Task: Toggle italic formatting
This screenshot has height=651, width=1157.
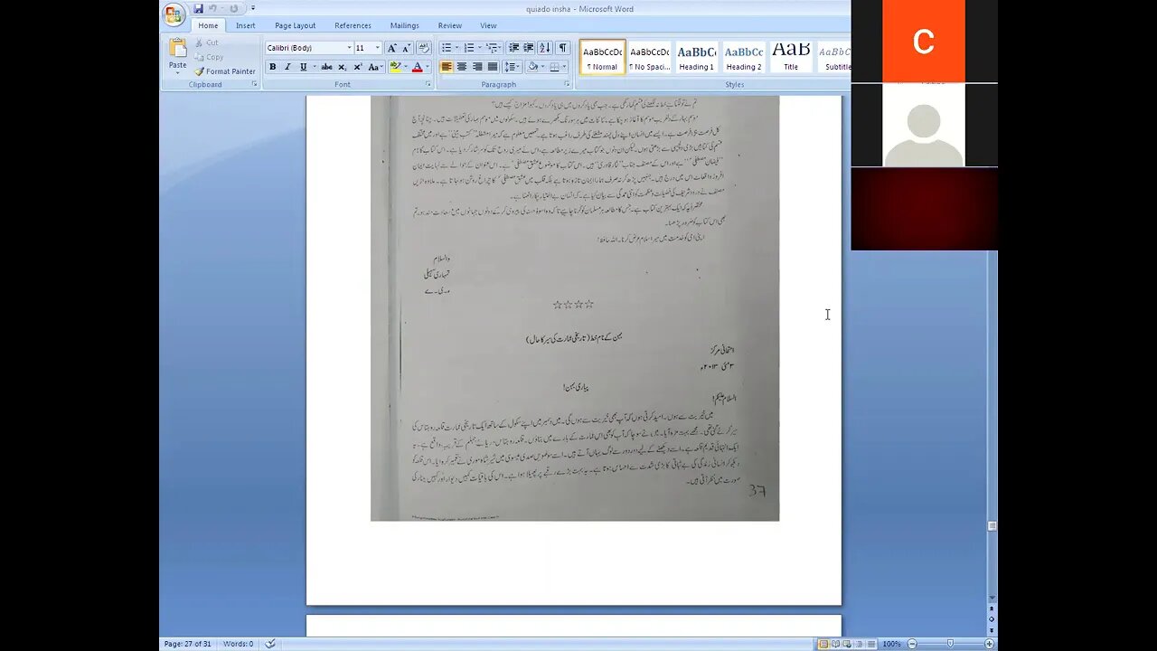Action: click(287, 67)
